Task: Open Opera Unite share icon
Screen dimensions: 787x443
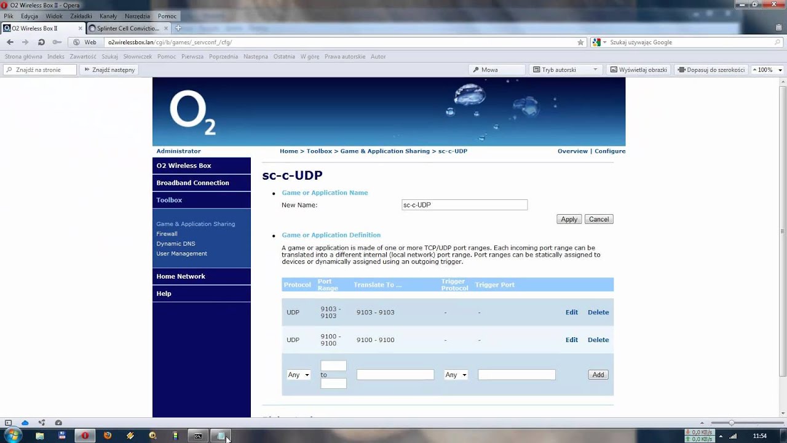Action: coord(42,423)
